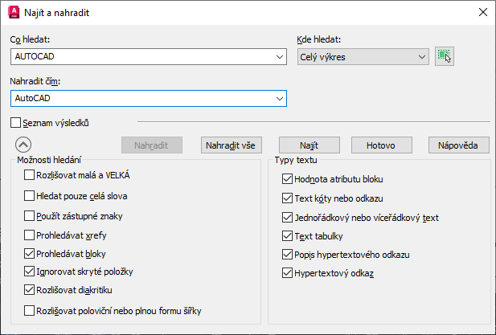Open the Co hledat dropdown list
The height and width of the screenshot is (335, 496).
click(x=280, y=56)
